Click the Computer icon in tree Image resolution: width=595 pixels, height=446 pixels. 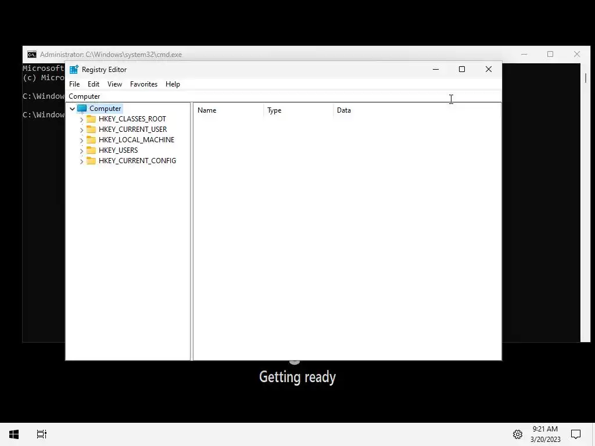click(x=82, y=109)
